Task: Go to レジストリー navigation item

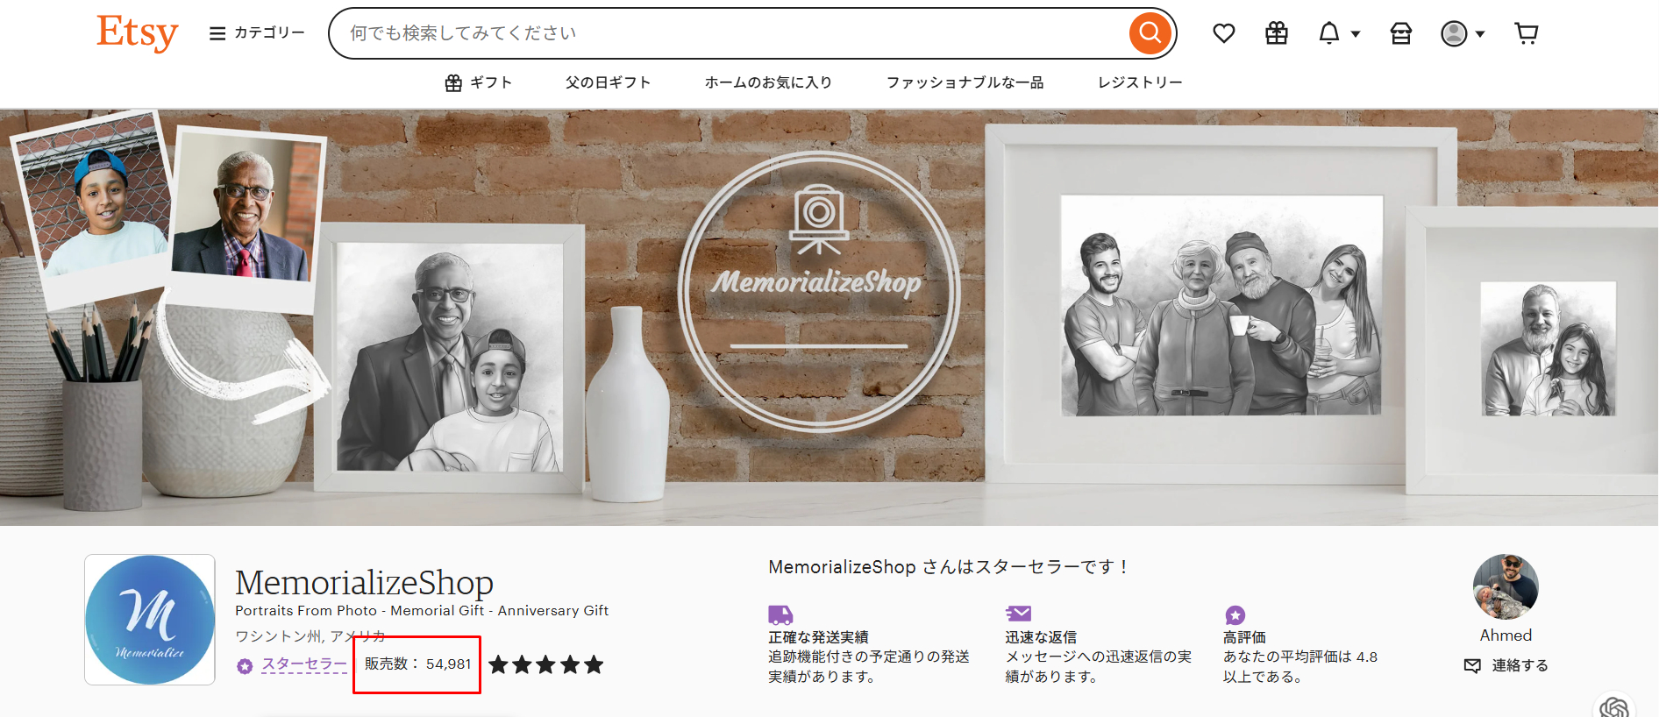Action: click(x=1140, y=82)
